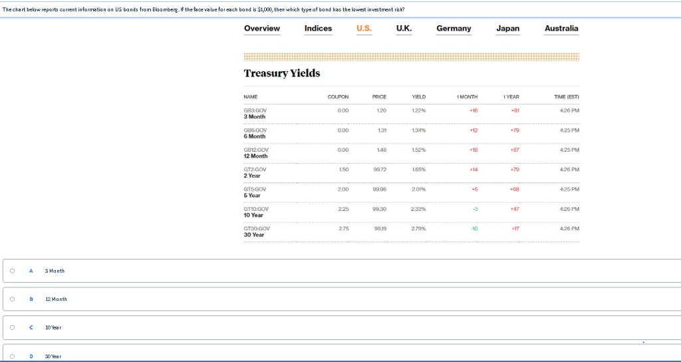Click the 1.22% yield value

point(419,110)
